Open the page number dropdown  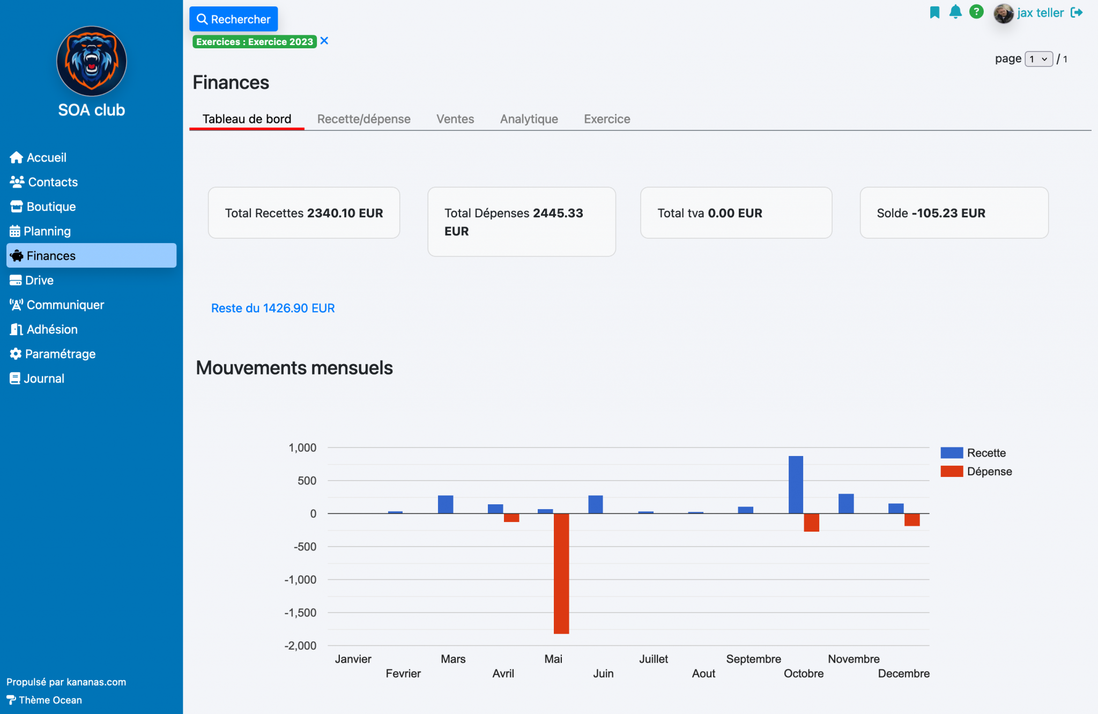(1038, 59)
